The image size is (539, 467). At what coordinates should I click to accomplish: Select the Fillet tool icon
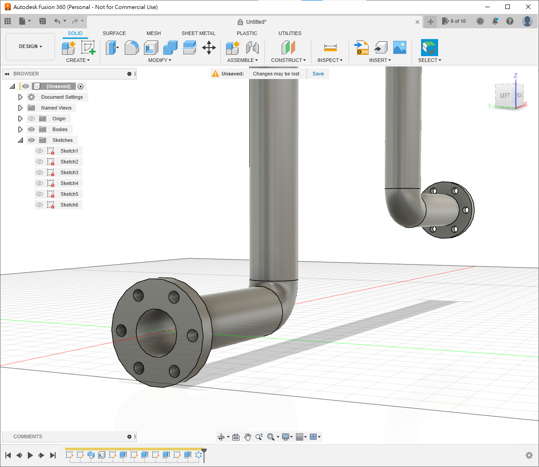(x=131, y=48)
